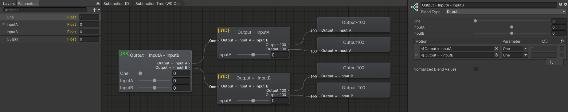Grab the drag handle of the Output parameter

pos(3,39)
